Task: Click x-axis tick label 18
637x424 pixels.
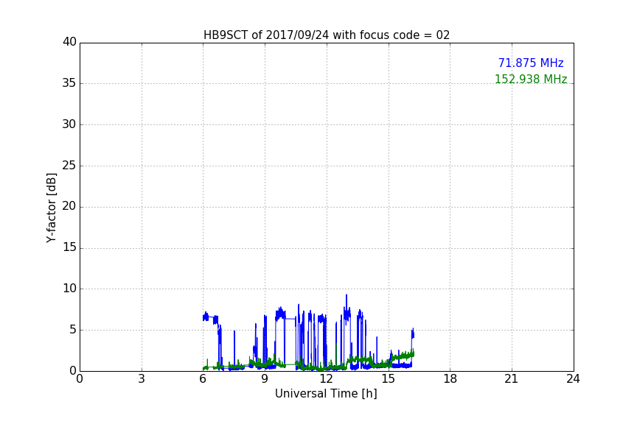Action: [450, 379]
